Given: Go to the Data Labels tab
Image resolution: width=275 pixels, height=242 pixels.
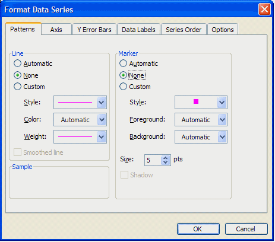Looking at the screenshot, I should pos(138,30).
